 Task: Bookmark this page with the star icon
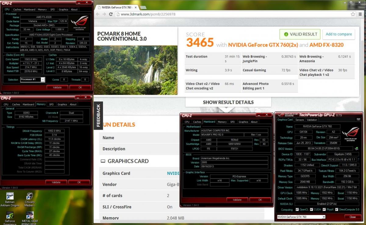point(353,14)
